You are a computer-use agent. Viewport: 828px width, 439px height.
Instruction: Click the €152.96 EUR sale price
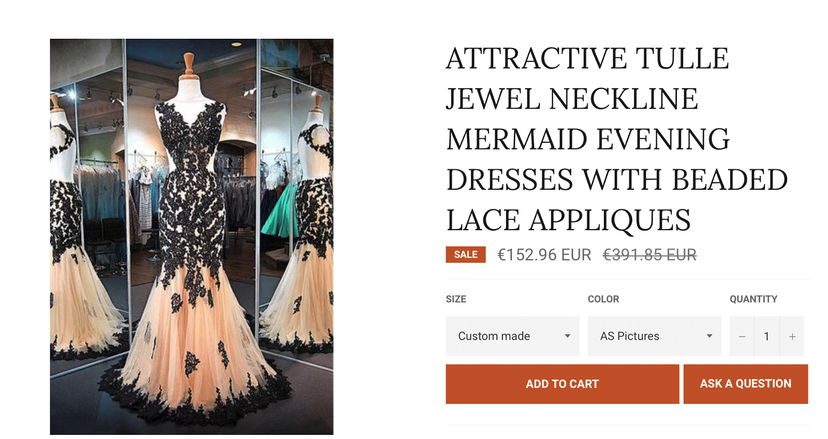pos(544,255)
